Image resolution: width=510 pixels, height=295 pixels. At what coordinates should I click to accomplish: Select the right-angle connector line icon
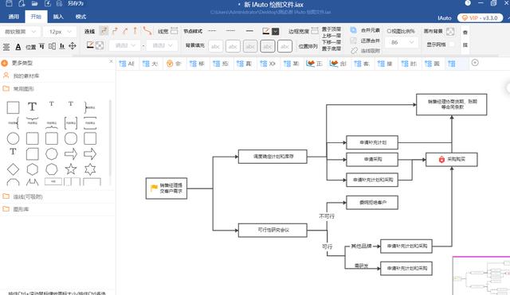pyautogui.click(x=104, y=31)
